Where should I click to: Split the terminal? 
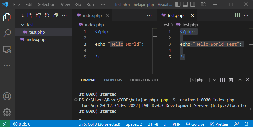(x=222, y=80)
